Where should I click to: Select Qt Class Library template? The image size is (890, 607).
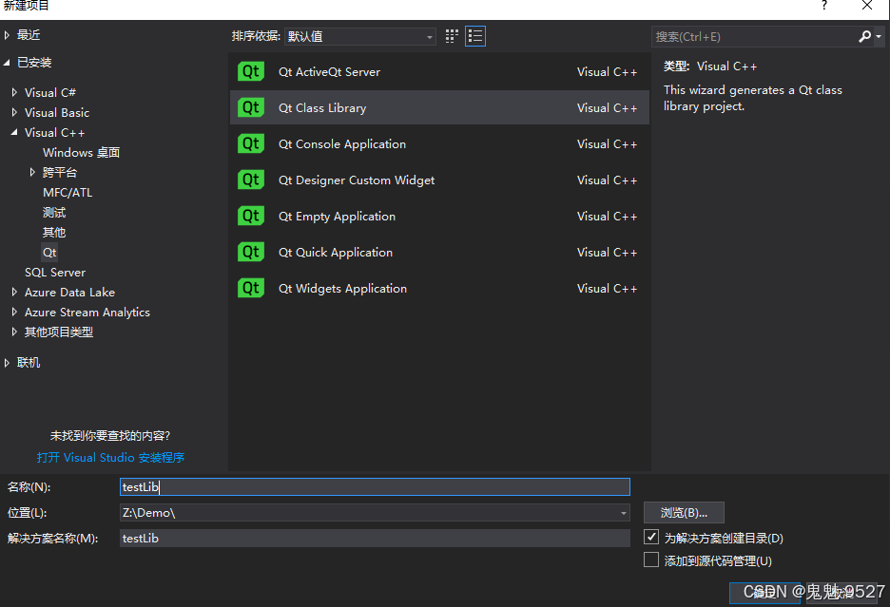439,107
